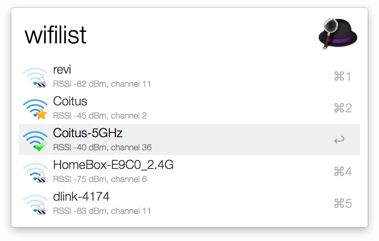
Task: Select the dlink-4174 network result
Action: click(81, 197)
